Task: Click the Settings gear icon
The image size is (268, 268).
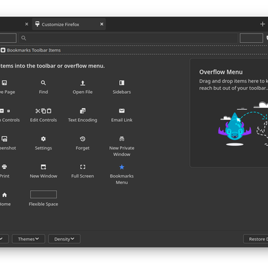Action: point(44,139)
